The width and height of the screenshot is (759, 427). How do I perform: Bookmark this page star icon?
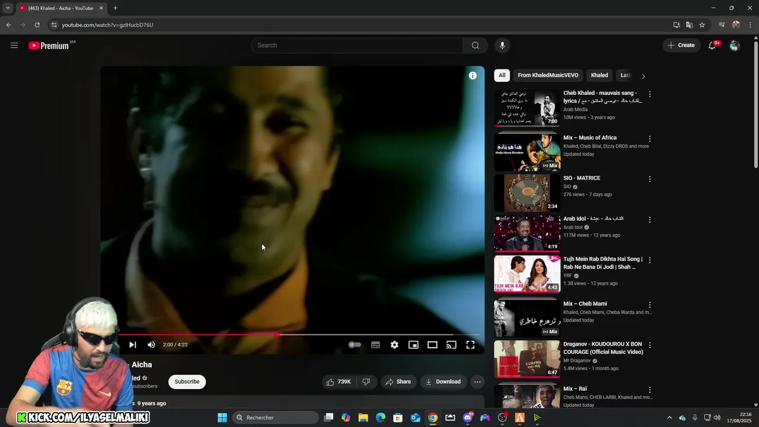702,25
